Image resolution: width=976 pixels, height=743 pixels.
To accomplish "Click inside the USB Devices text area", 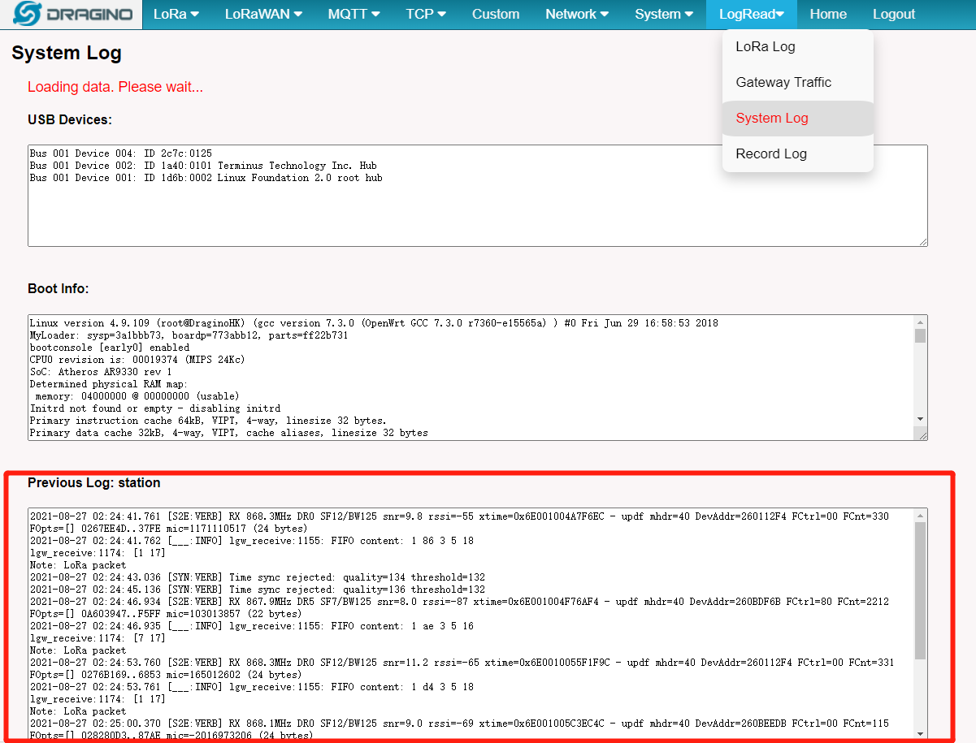I will [x=478, y=196].
